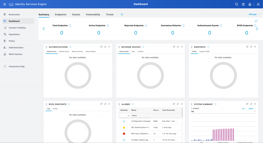Screen dimensions: 263x143
Task: Open Interactive Help in the sidebar
Action: (x=18, y=67)
